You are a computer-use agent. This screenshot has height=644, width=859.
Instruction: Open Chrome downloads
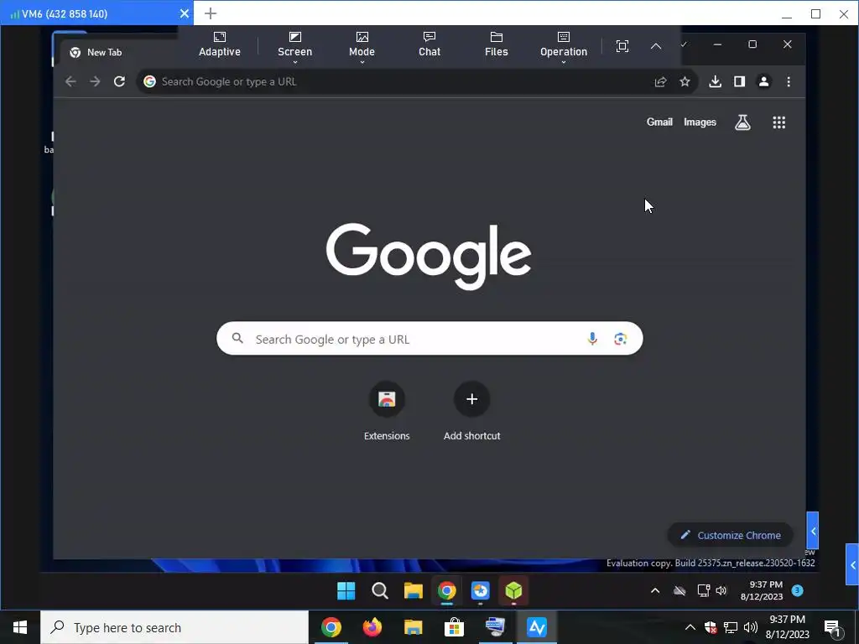tap(715, 81)
